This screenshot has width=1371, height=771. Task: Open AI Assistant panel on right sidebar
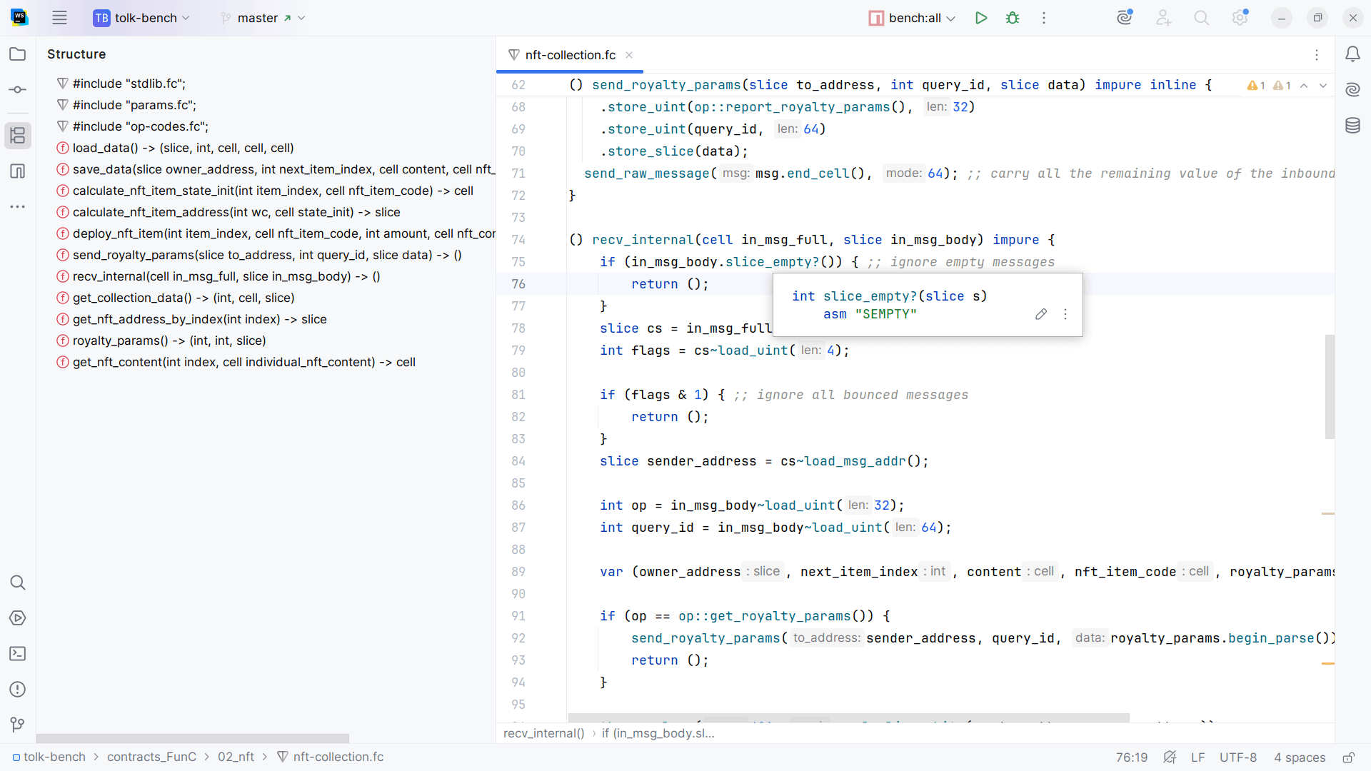1353,90
